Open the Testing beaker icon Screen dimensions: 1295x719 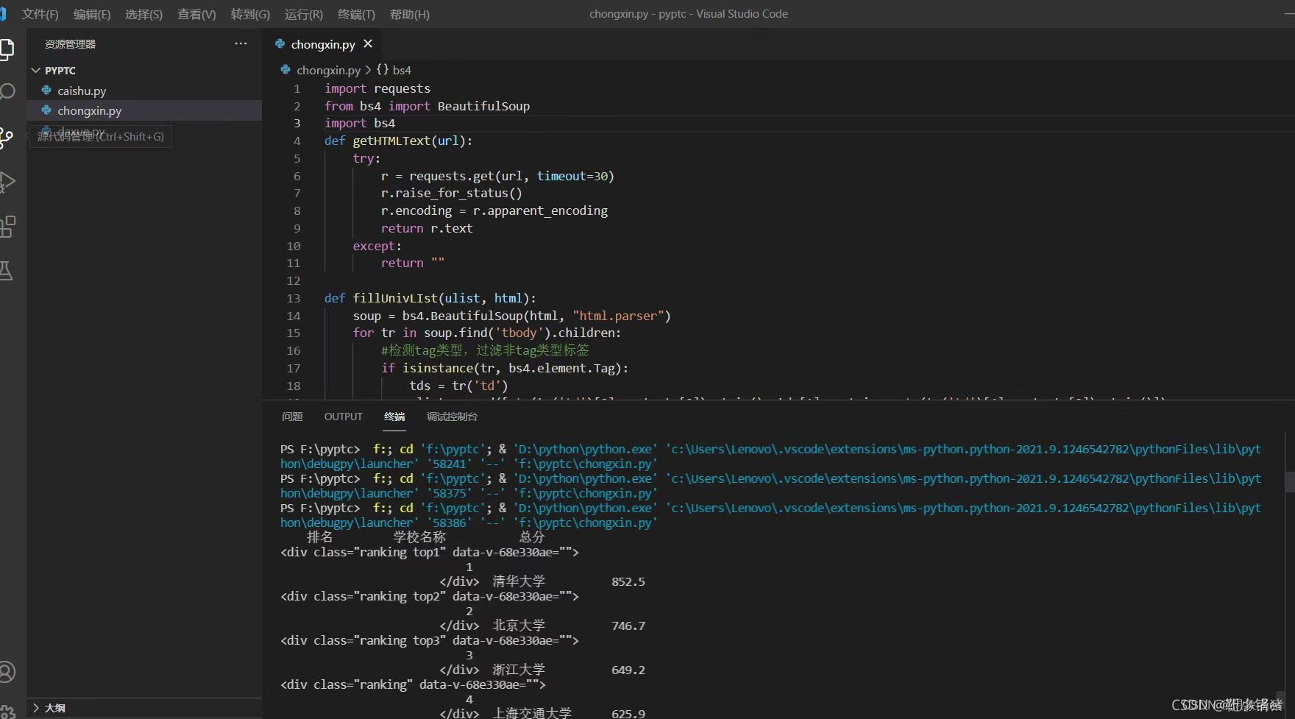(7, 270)
